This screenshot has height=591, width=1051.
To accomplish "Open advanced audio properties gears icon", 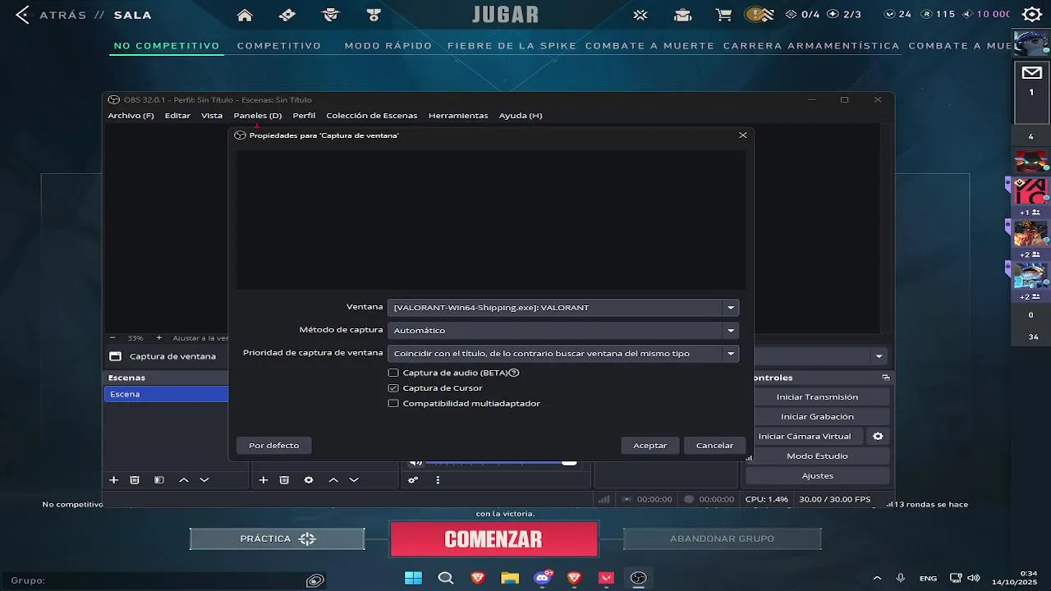I will pyautogui.click(x=413, y=480).
